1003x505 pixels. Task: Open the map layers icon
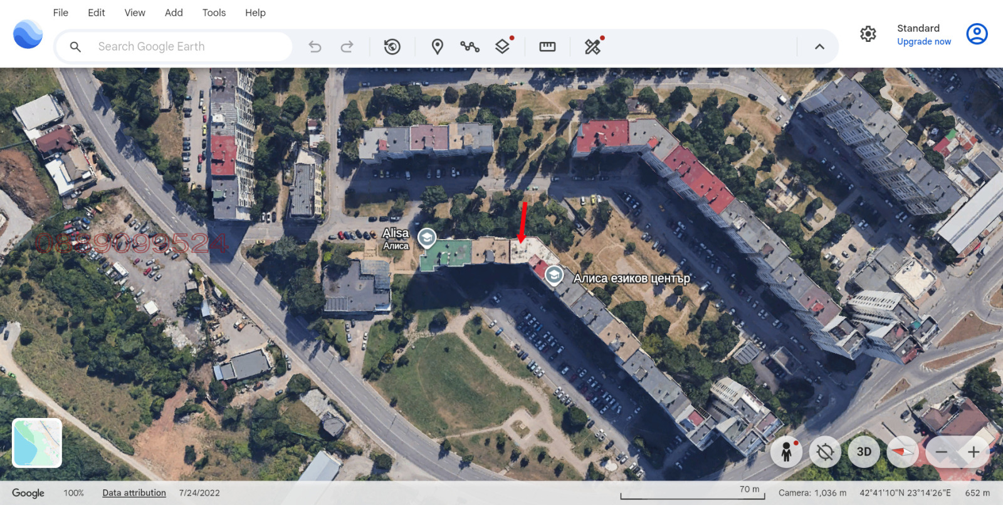[502, 46]
